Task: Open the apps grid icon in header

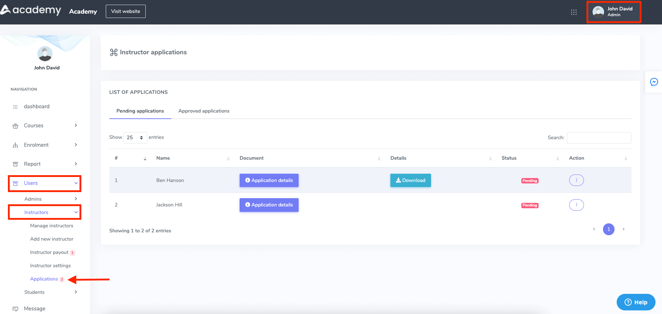Action: [x=573, y=12]
